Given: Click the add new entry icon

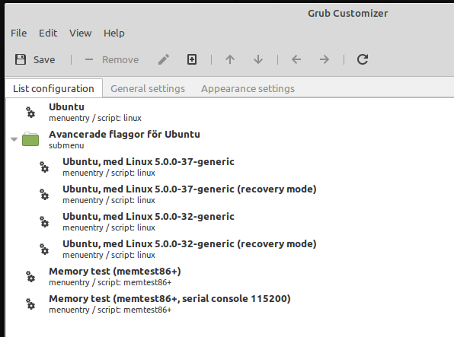Looking at the screenshot, I should [192, 59].
